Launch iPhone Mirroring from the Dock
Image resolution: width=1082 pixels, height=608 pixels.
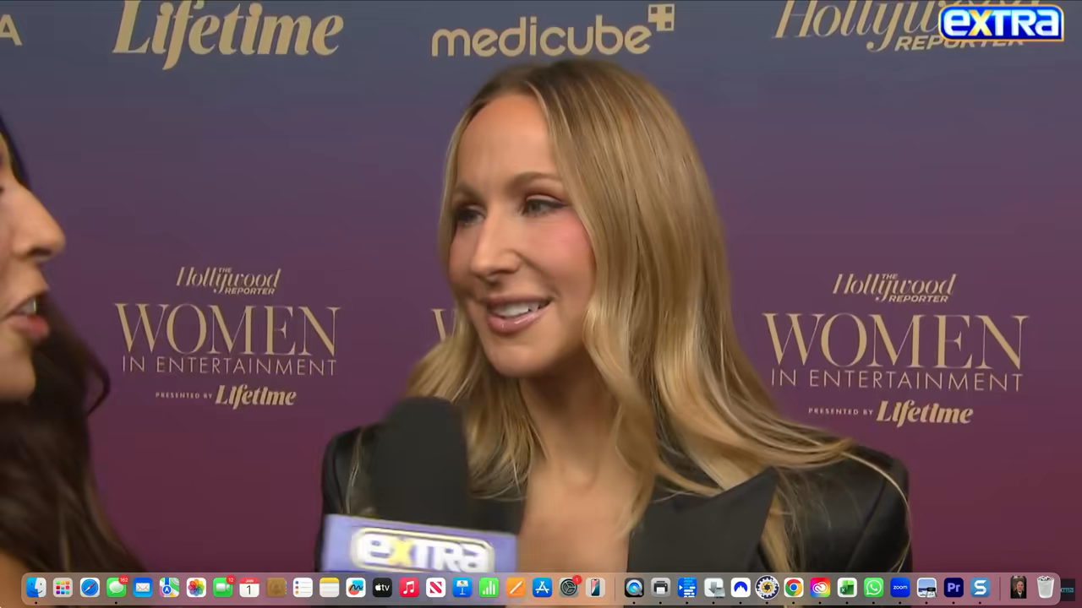[596, 588]
